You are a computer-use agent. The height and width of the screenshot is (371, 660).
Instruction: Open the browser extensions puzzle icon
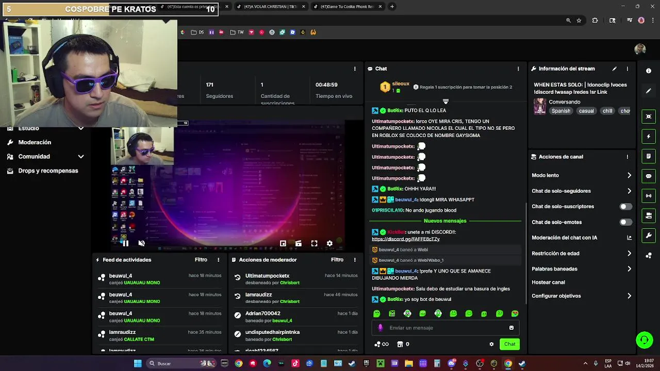595,21
